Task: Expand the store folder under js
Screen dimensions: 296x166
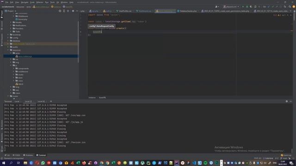Action: tap(14, 78)
